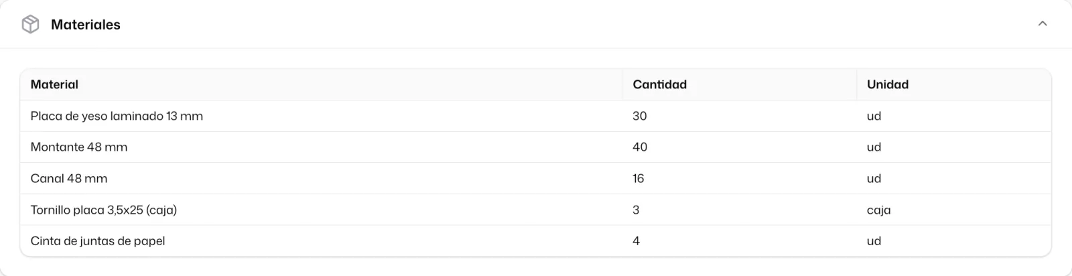The width and height of the screenshot is (1072, 276).
Task: Select the Unidad column header
Action: tap(888, 84)
